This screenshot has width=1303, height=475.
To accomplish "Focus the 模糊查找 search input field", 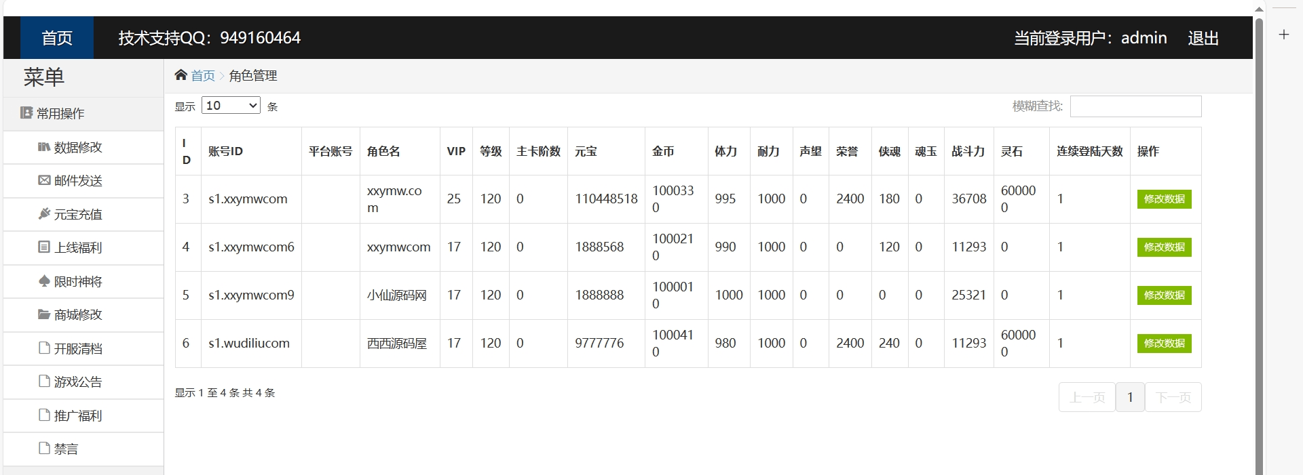I will [1135, 106].
